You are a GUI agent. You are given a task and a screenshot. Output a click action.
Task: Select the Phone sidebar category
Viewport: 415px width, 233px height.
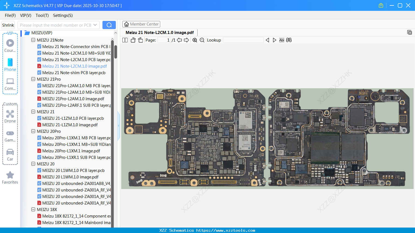pos(10,65)
